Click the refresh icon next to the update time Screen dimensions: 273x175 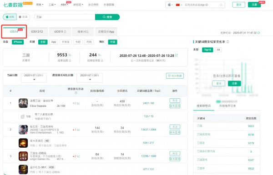point(259,33)
